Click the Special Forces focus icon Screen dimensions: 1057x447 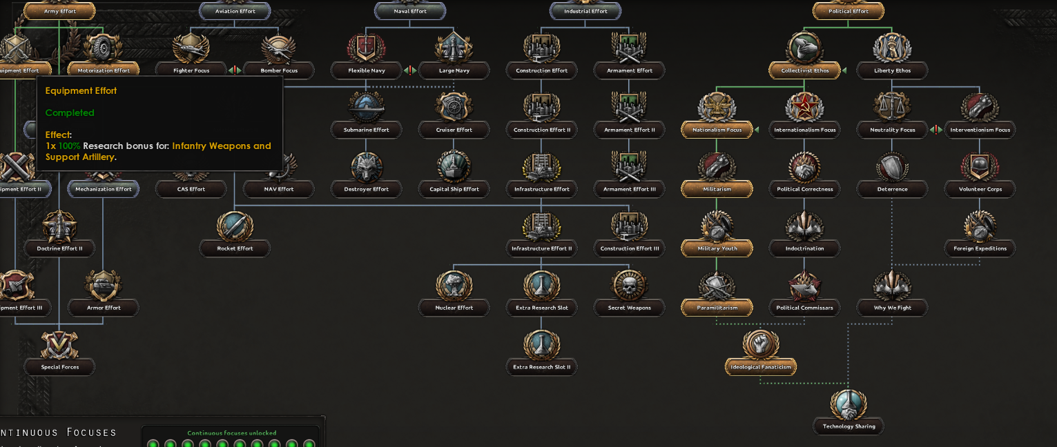pyautogui.click(x=59, y=346)
